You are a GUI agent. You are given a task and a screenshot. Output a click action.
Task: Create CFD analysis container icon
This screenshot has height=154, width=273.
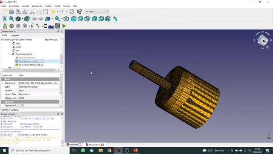[5, 26]
